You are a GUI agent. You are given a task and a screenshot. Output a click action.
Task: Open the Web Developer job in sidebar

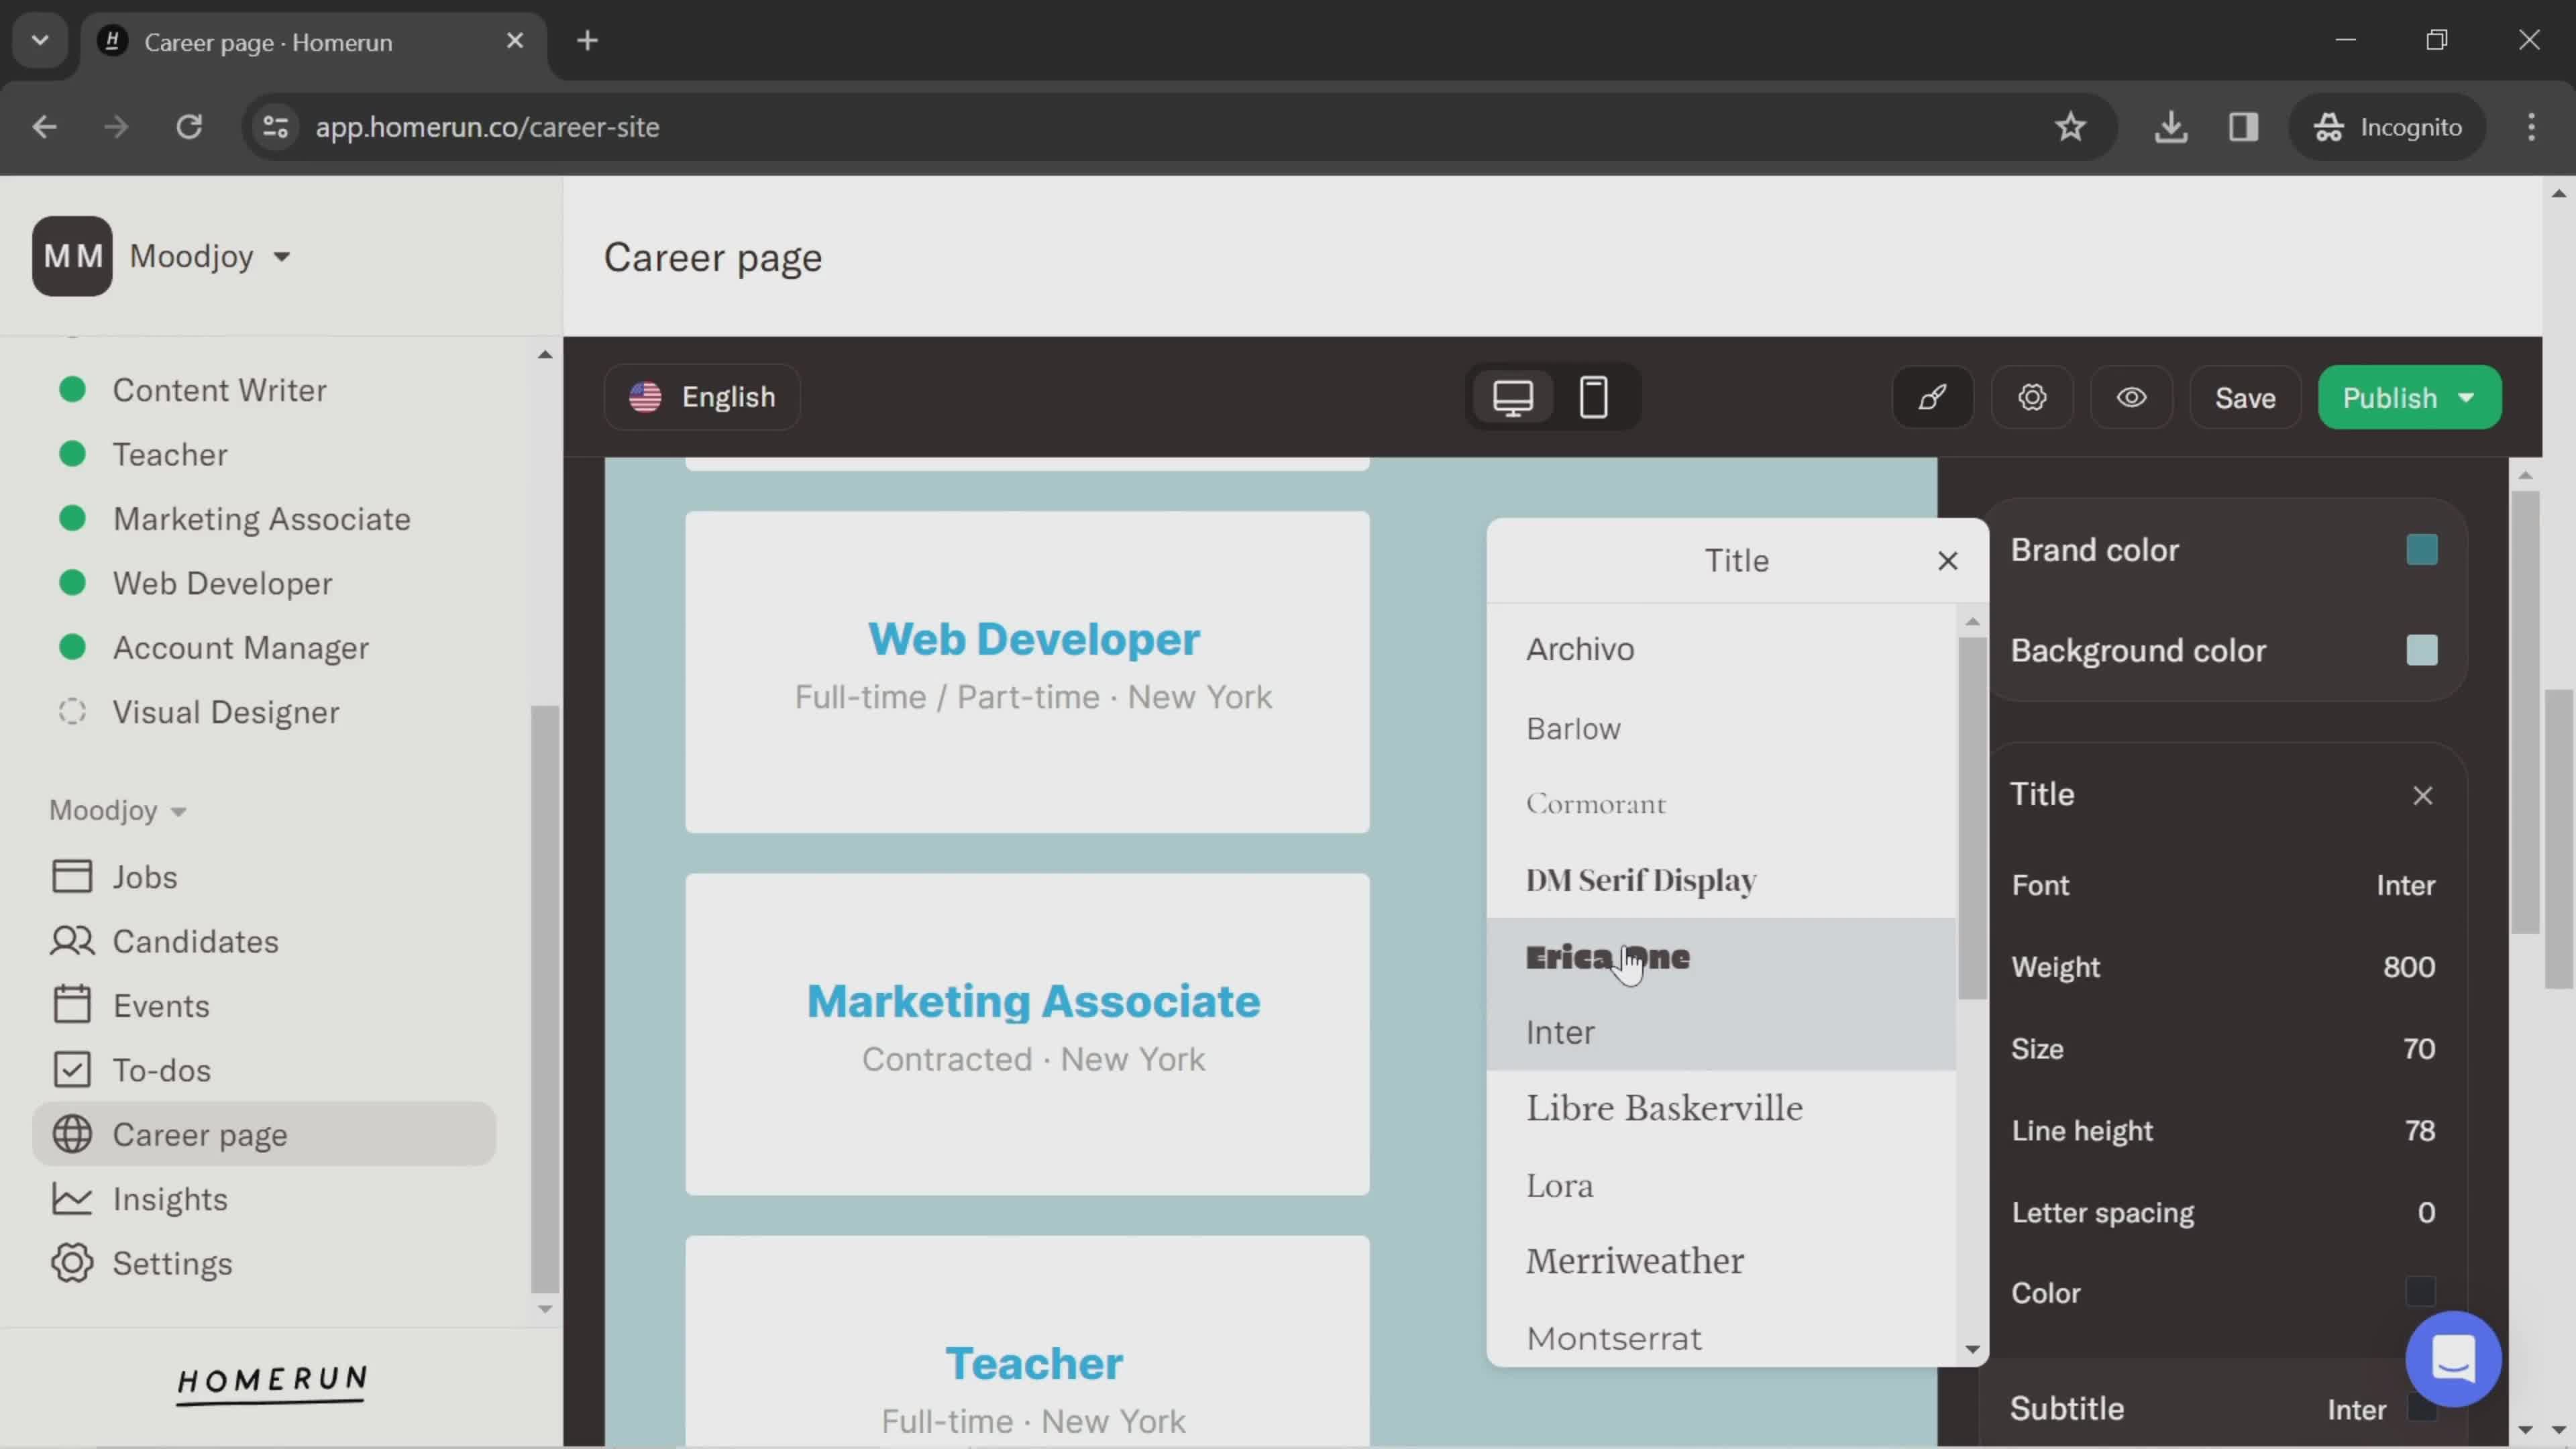222,583
